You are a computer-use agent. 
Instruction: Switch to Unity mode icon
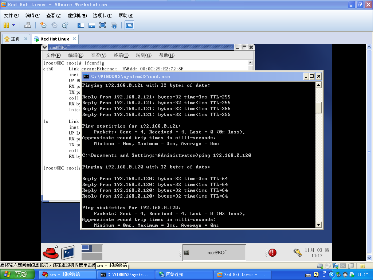pos(114,25)
